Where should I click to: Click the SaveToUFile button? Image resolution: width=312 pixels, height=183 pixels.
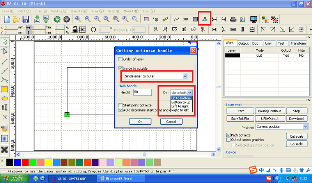click(240, 118)
